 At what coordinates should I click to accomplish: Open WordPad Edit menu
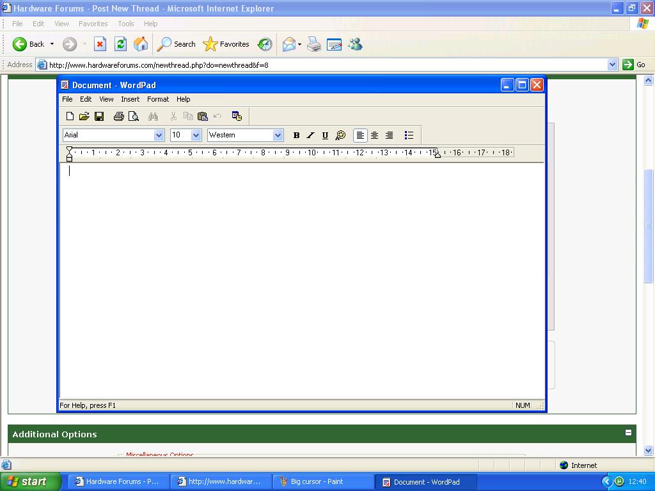tap(86, 99)
